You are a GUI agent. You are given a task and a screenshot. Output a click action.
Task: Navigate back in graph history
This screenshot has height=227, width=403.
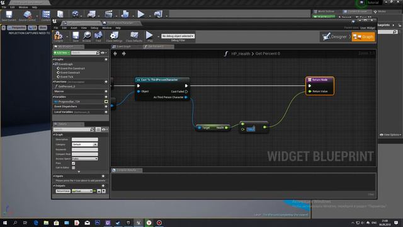click(115, 54)
